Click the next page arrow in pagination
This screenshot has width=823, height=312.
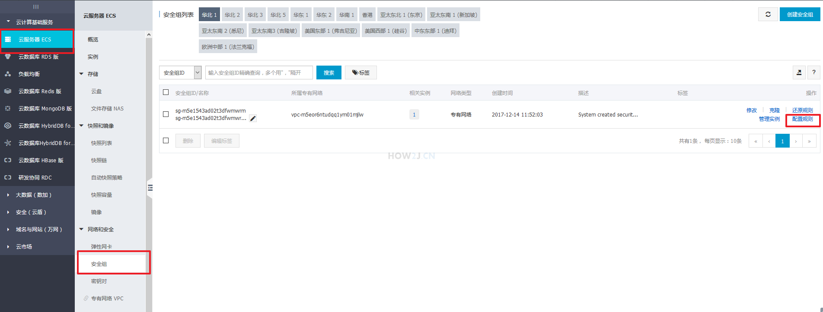pos(796,141)
